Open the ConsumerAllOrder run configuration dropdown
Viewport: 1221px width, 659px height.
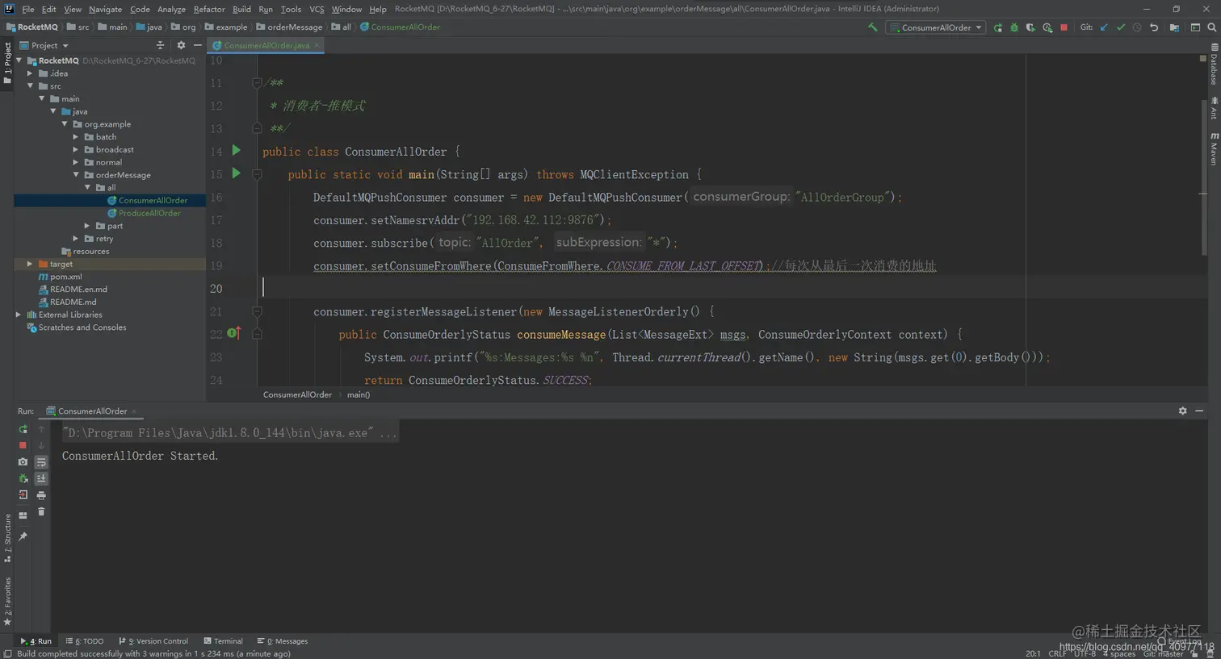point(936,27)
